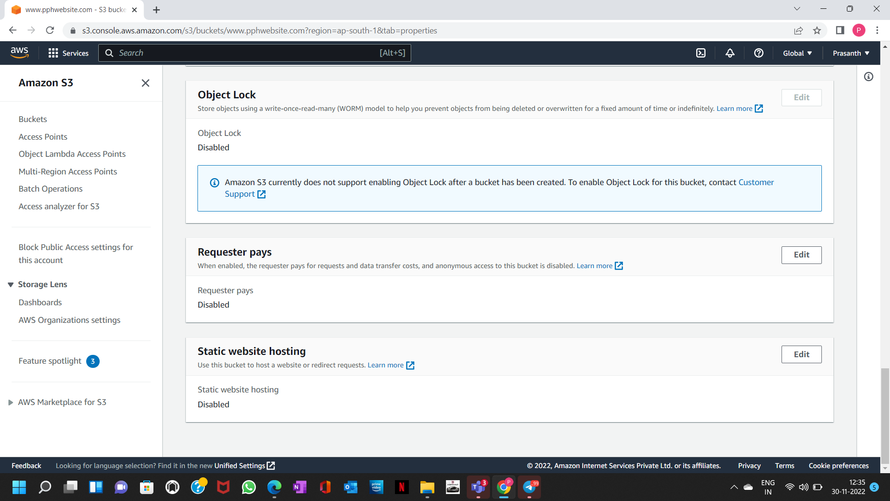
Task: Edit Static website hosting
Action: coord(801,355)
